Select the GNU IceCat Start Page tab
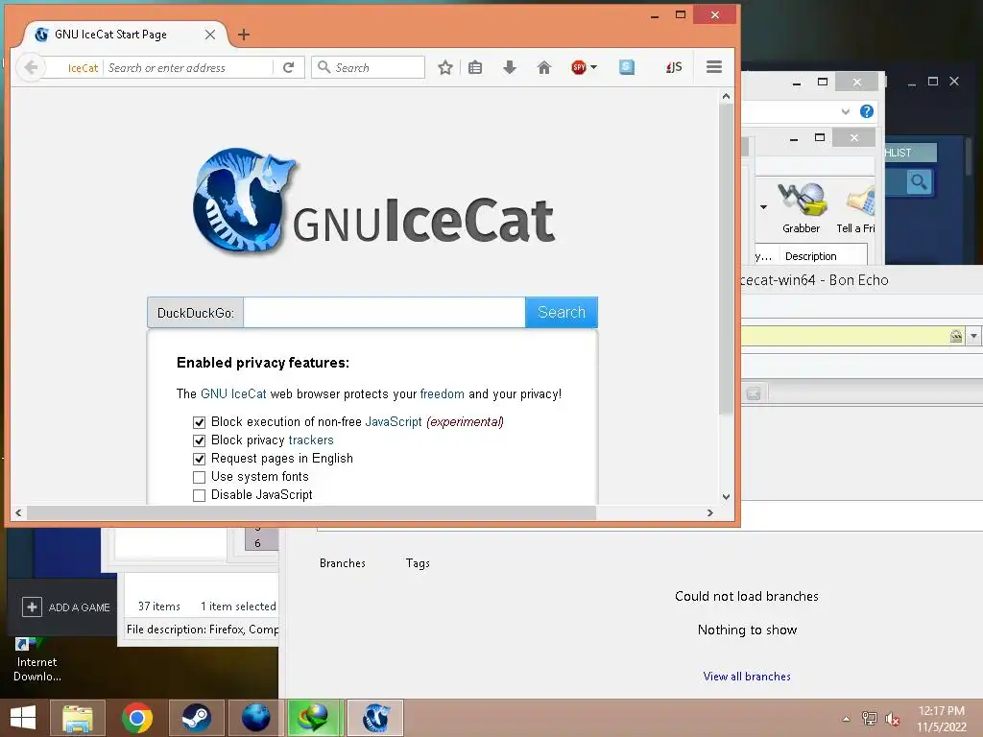This screenshot has width=983, height=737. point(126,35)
